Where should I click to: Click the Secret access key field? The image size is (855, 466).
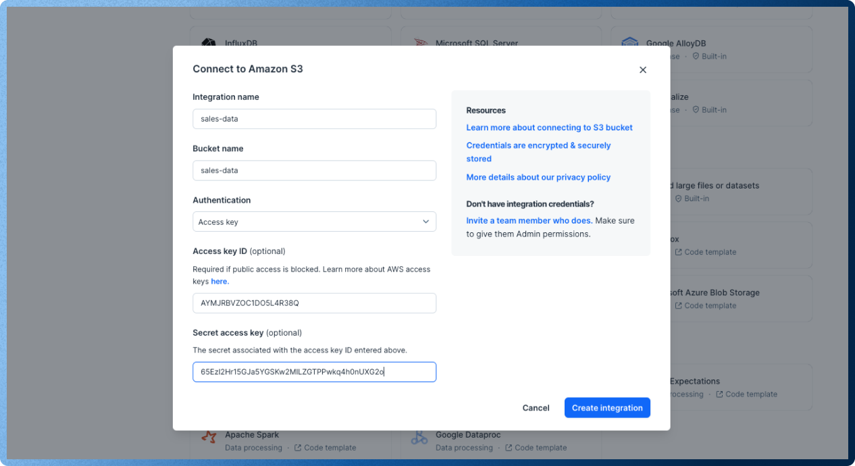(x=314, y=372)
